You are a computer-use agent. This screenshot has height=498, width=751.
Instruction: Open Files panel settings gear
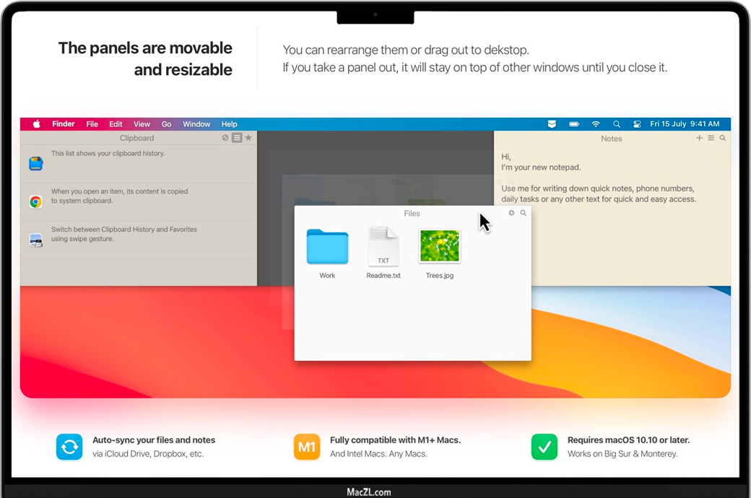click(512, 213)
